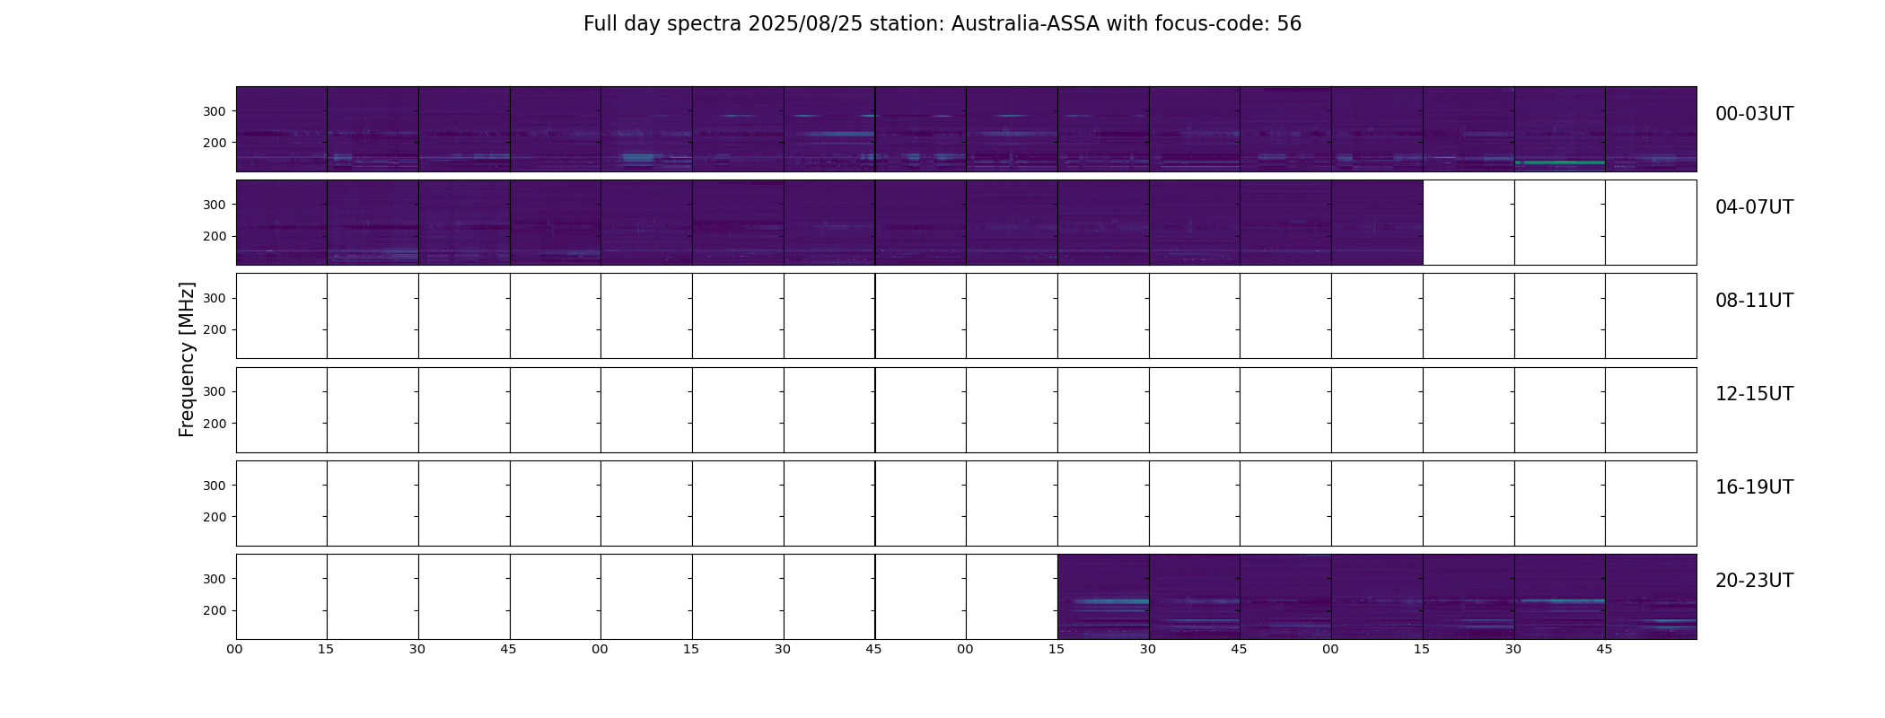The image size is (1885, 718).
Task: Click the first spectrogram tile of 00-03UT row
Action: [282, 129]
